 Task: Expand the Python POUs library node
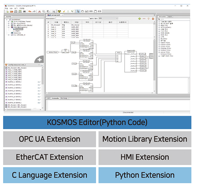pos(159,45)
